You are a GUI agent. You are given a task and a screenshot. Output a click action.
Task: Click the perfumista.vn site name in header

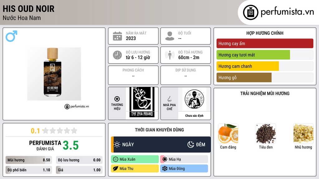pos(287,12)
